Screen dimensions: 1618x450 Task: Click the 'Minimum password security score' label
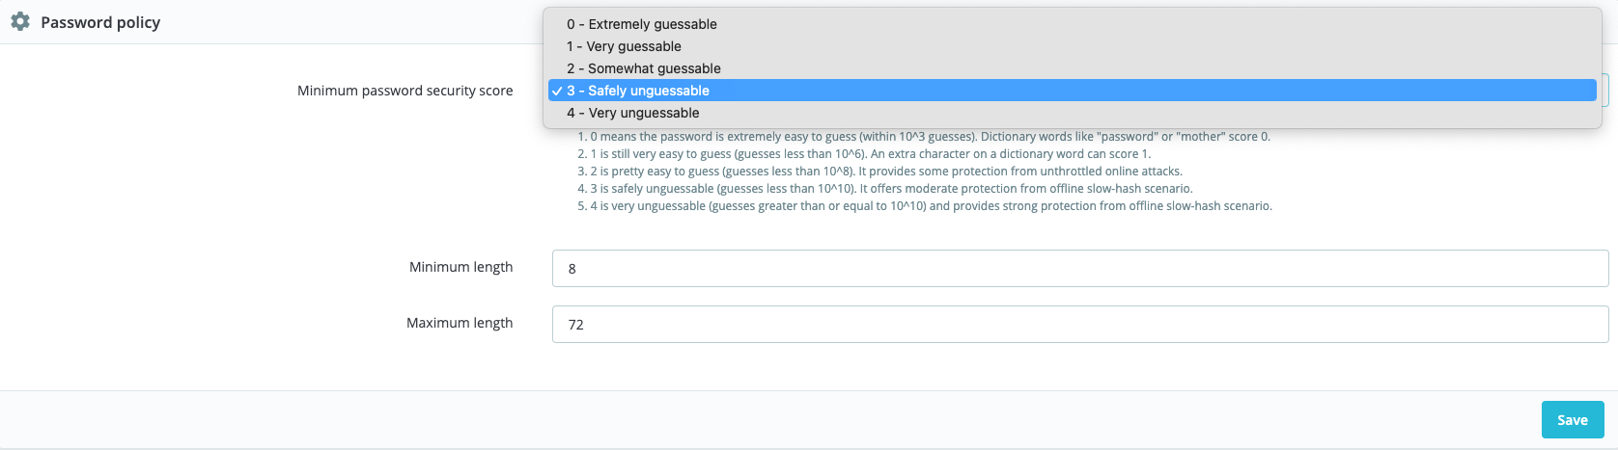click(404, 91)
